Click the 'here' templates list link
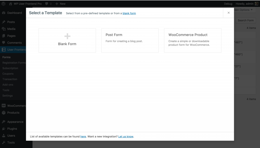This screenshot has width=260, height=148. pyautogui.click(x=83, y=136)
